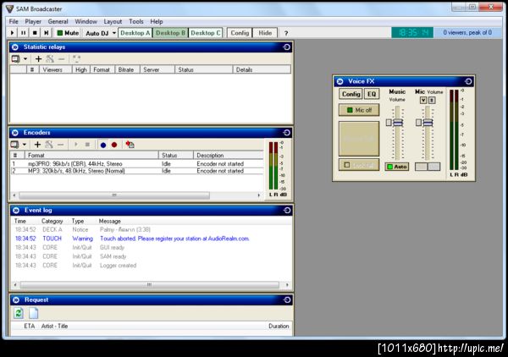The image size is (508, 357).
Task: Open the EQ in Voice FX
Action: coord(372,94)
